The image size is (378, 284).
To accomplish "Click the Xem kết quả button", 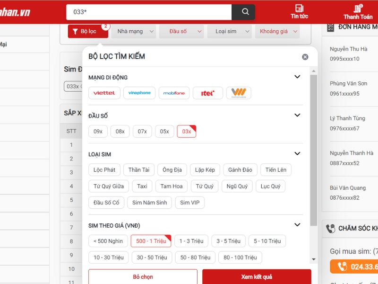I will coord(257,276).
